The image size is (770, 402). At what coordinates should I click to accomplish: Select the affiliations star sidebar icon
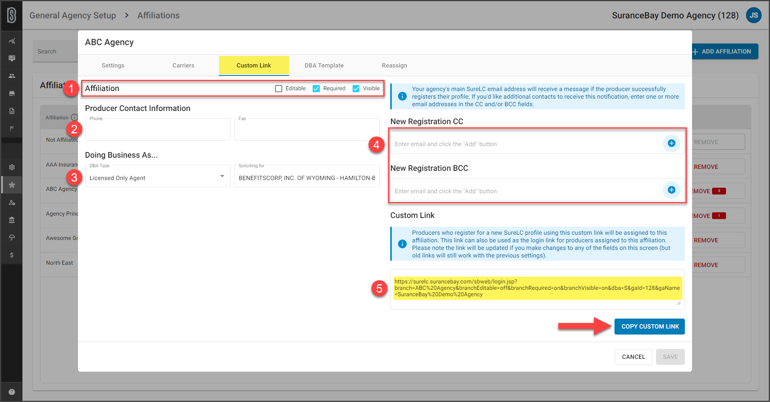[x=12, y=185]
